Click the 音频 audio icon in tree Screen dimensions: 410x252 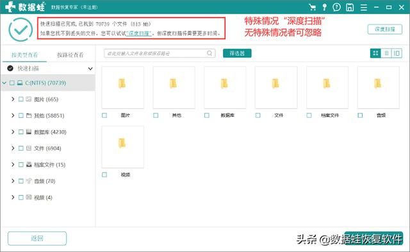pyautogui.click(x=29, y=181)
